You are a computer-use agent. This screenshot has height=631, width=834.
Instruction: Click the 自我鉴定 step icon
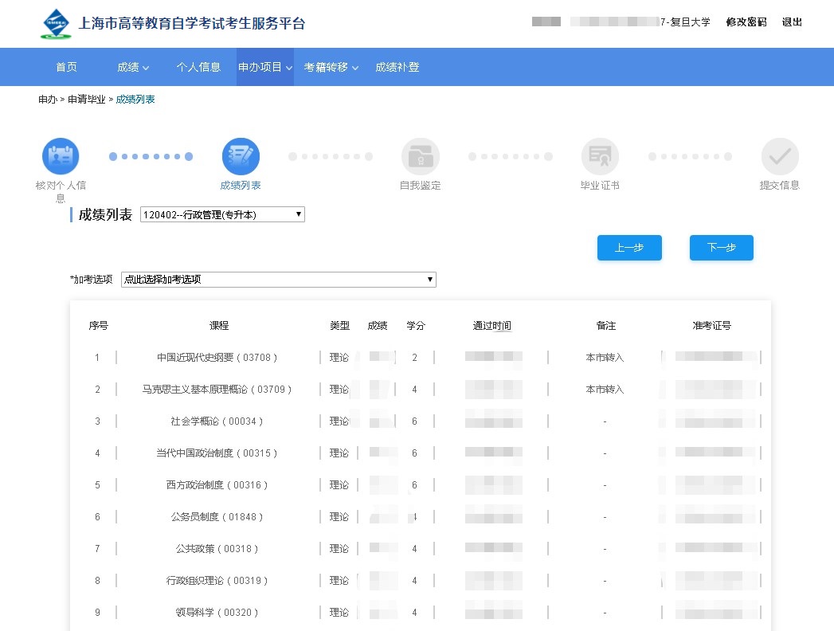pos(420,156)
